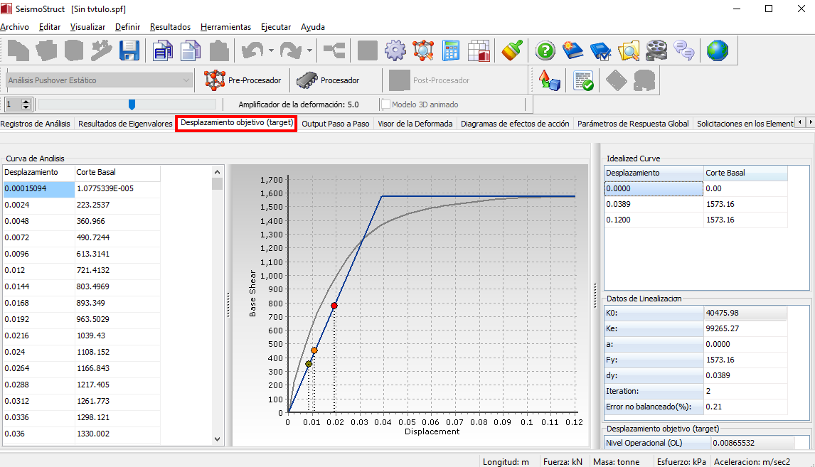815x467 pixels.
Task: Click the deformation amplifier slider handle
Action: coord(132,104)
